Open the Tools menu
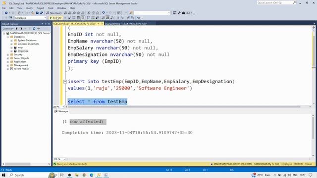This screenshot has width=317, height=178. pyautogui.click(x=51, y=8)
